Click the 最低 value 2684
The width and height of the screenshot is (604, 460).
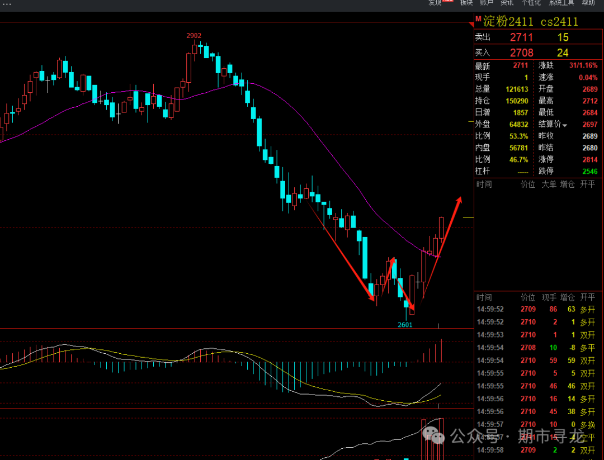pyautogui.click(x=590, y=113)
